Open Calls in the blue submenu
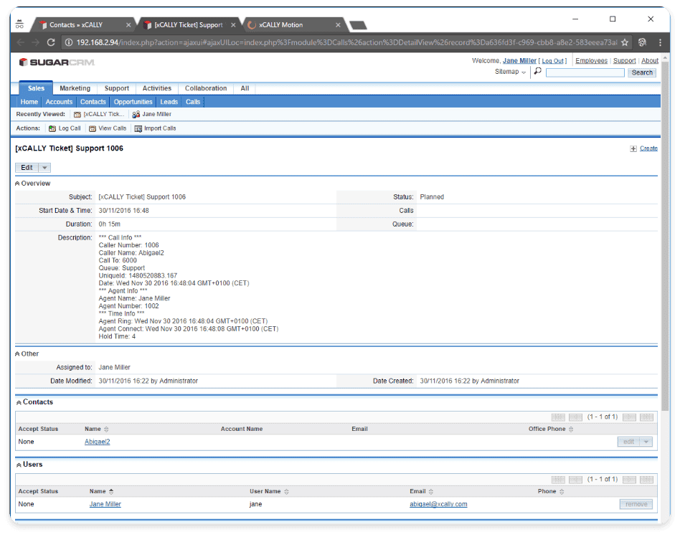 (193, 102)
